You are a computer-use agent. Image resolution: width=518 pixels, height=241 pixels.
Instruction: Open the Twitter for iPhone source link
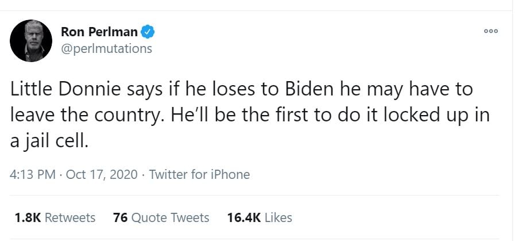click(x=199, y=175)
